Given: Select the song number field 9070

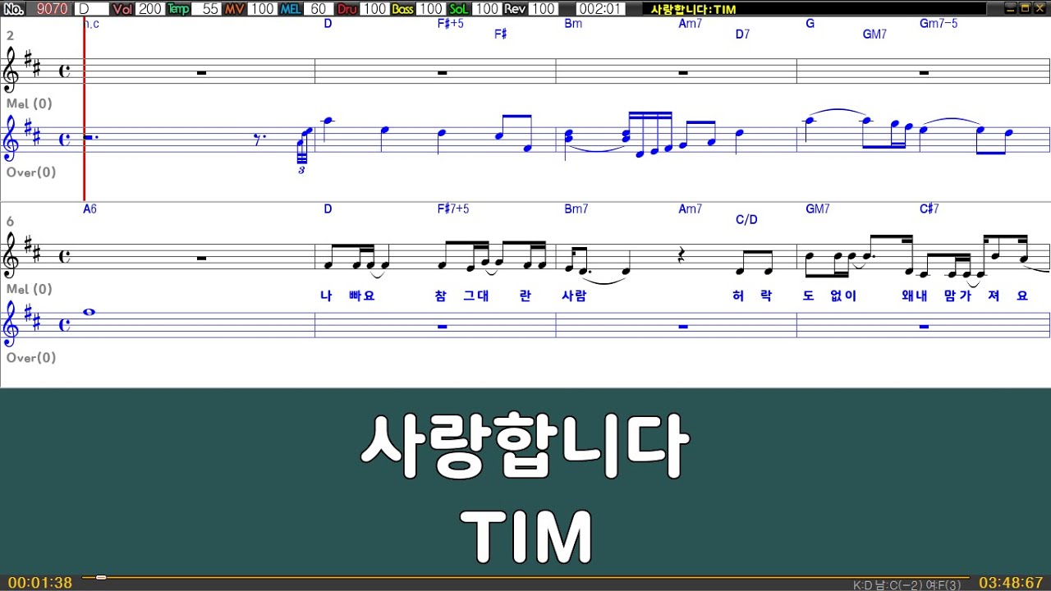Looking at the screenshot, I should point(52,9).
